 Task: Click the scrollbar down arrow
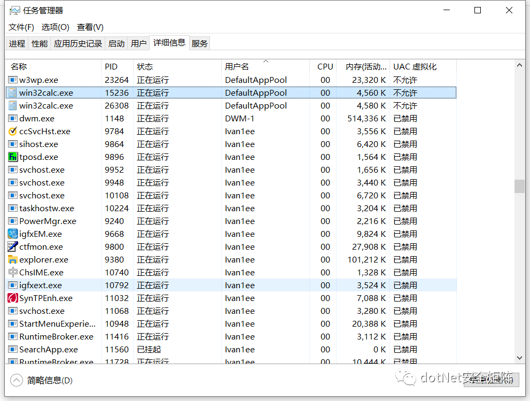(x=519, y=357)
